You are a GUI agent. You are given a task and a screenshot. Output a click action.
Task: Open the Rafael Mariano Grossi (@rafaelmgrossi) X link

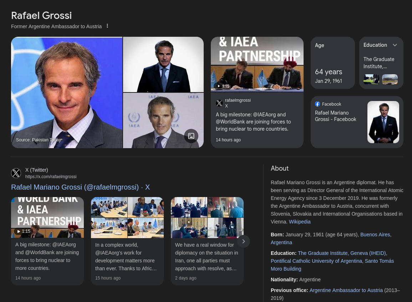[x=80, y=187]
